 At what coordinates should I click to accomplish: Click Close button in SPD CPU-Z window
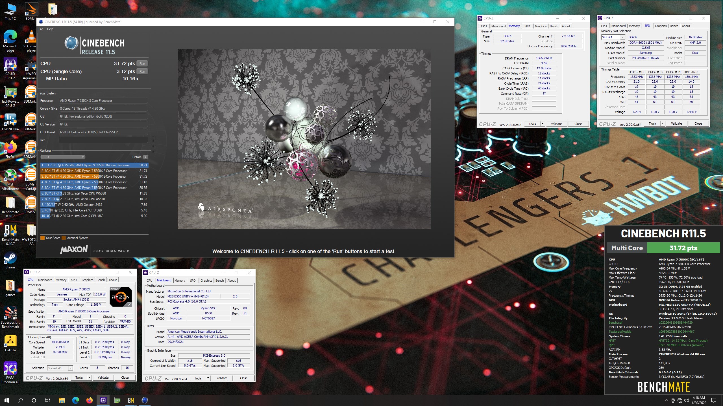click(698, 123)
